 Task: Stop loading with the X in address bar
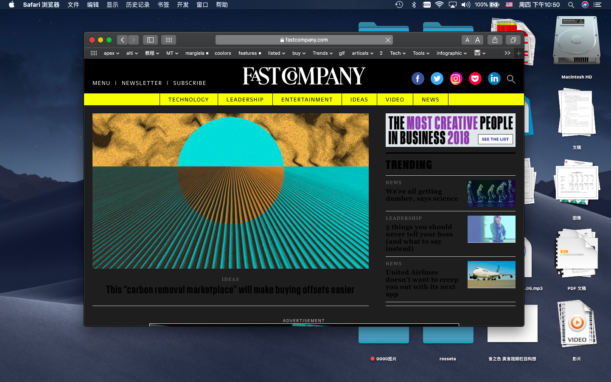(388, 40)
